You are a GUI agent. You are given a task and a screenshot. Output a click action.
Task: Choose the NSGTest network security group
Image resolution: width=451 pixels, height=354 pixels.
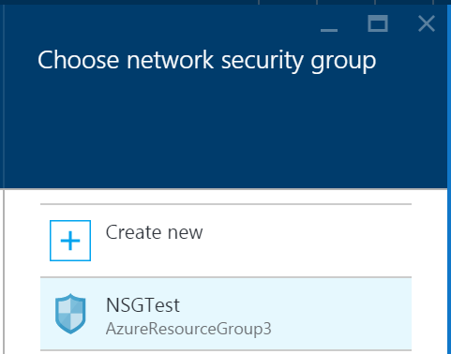tap(226, 314)
